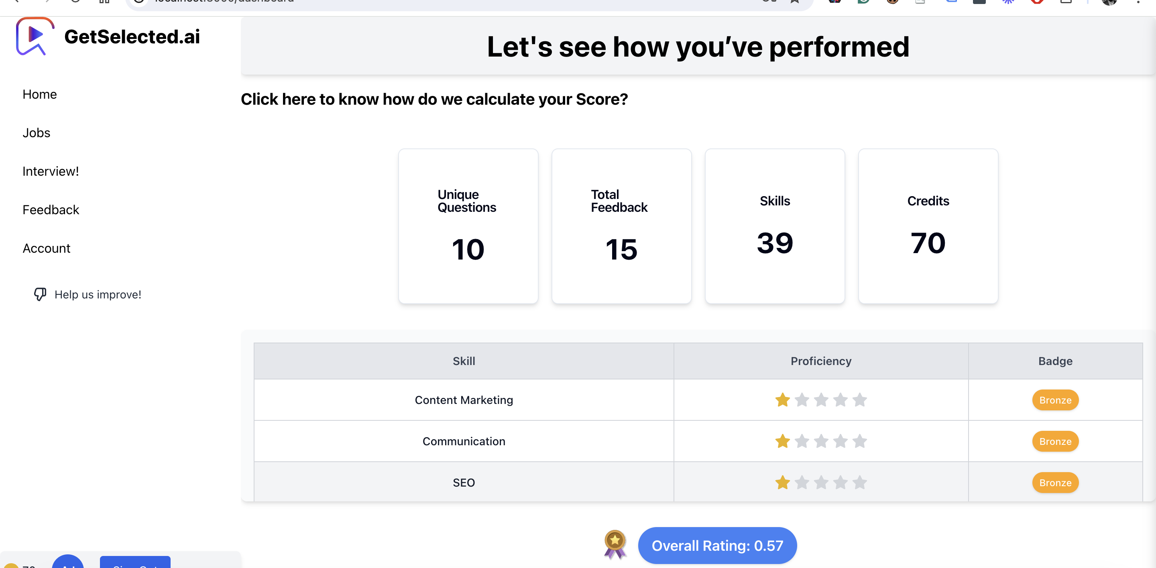
Task: Click the Bronze badge for Communication
Action: click(1054, 442)
